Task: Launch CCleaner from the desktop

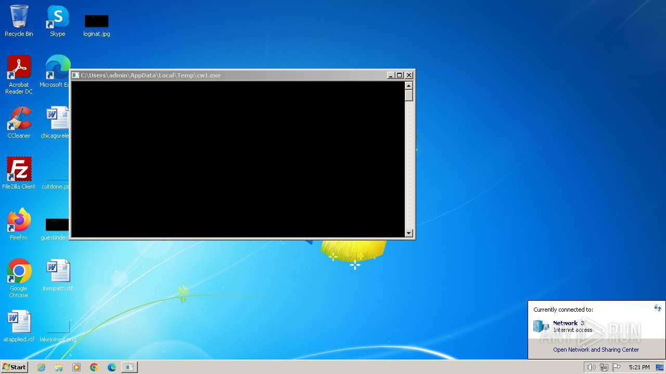Action: 19,123
